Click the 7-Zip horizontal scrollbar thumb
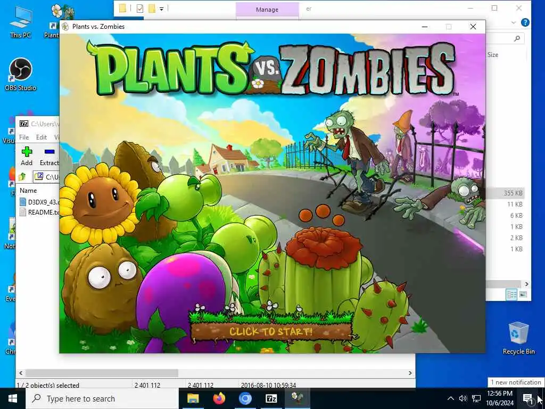 (x=102, y=373)
